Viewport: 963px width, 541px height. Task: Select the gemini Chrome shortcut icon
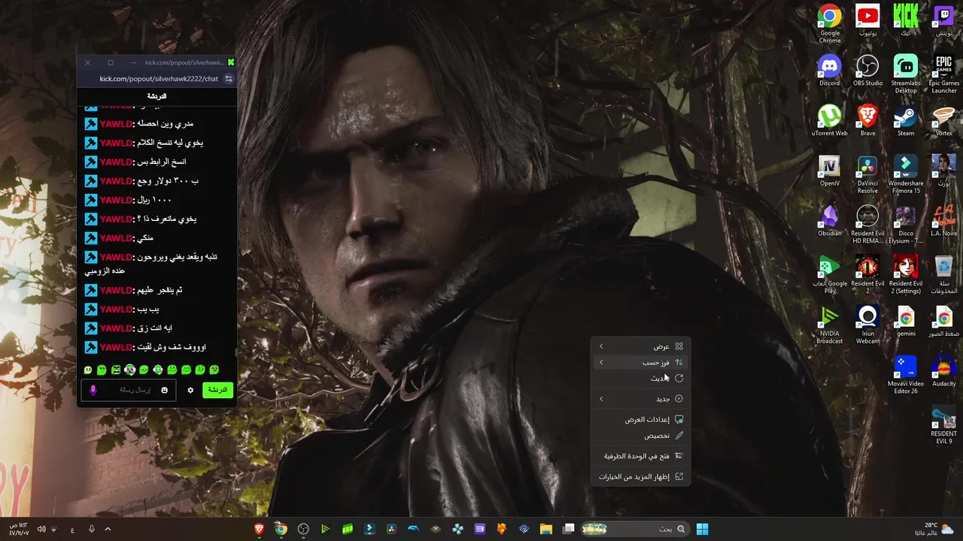click(x=906, y=321)
